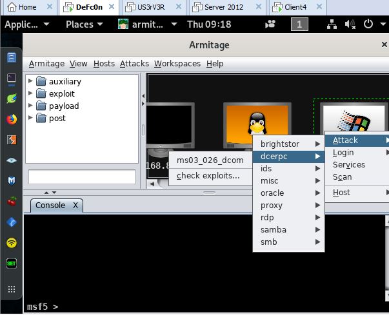
Task: Click the post folder icon
Action: [41, 118]
